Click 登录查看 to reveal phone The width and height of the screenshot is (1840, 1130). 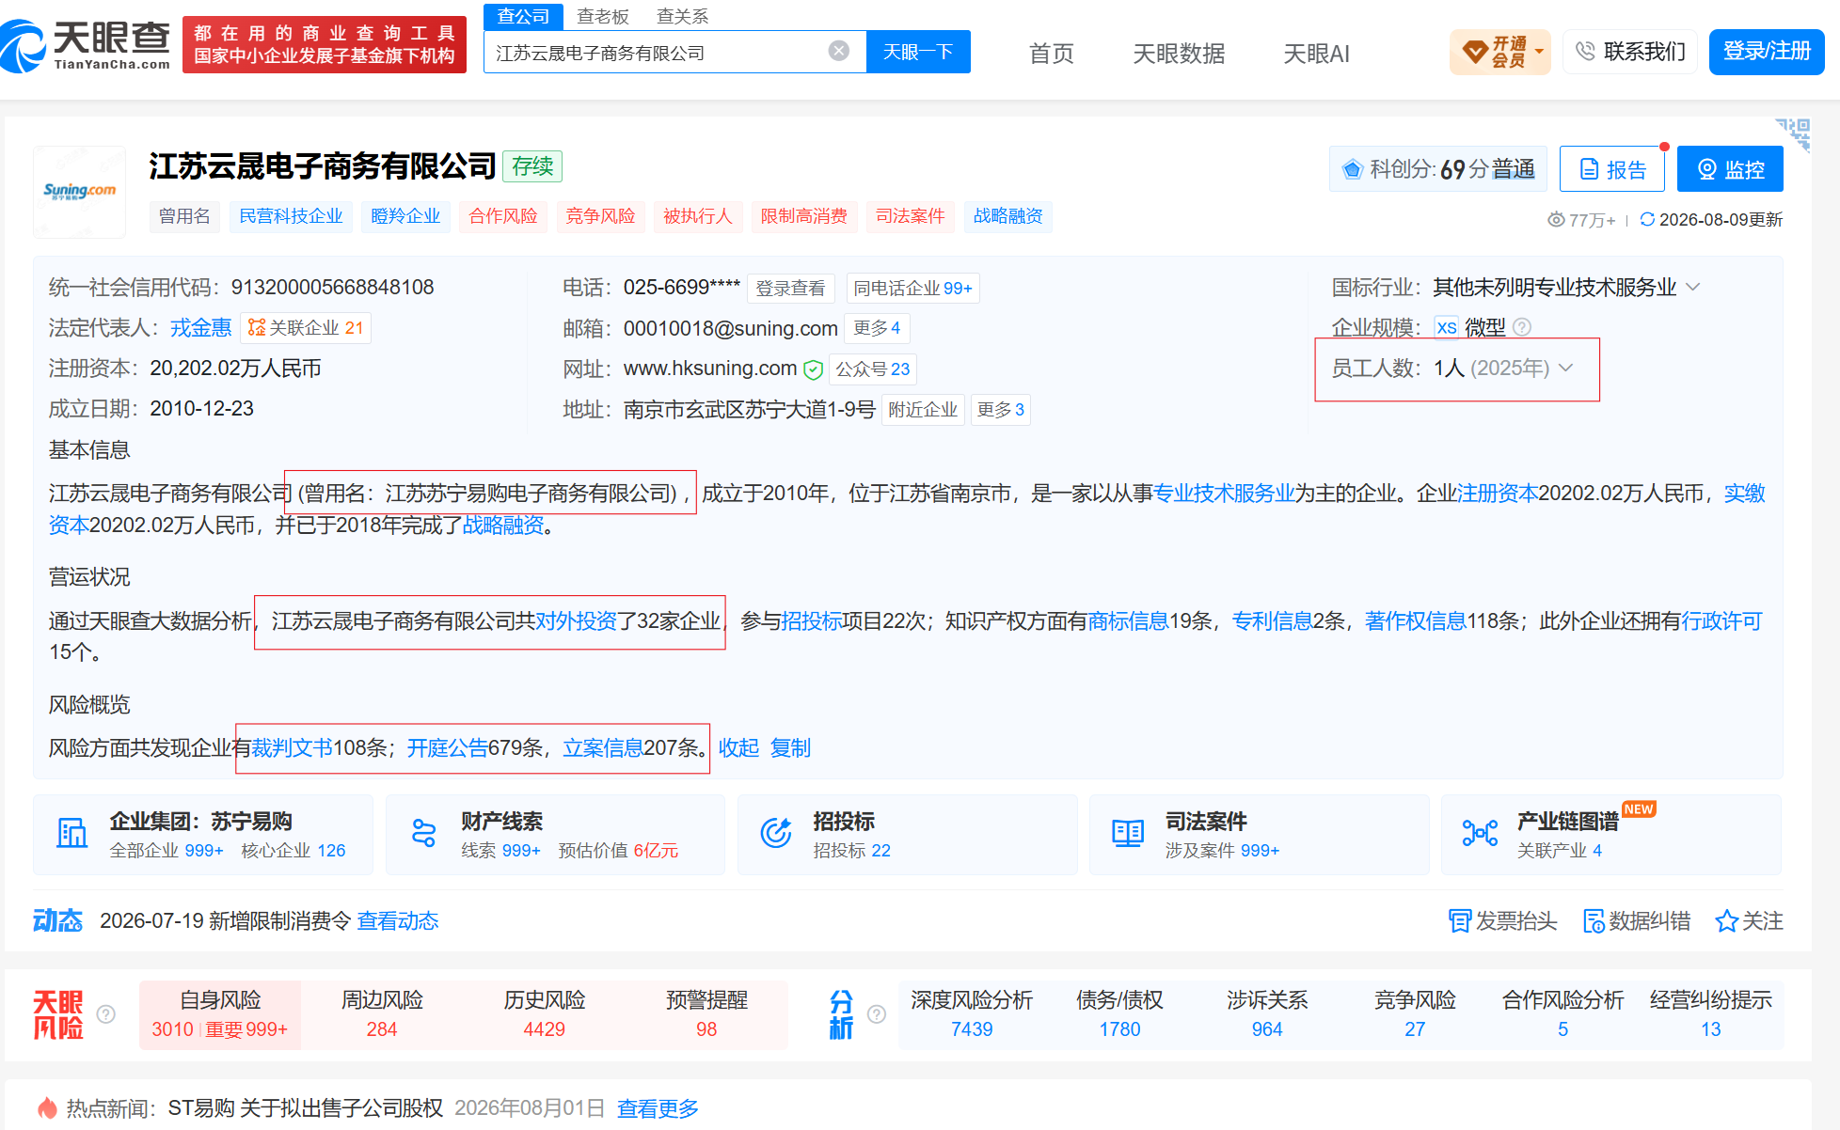(x=790, y=288)
